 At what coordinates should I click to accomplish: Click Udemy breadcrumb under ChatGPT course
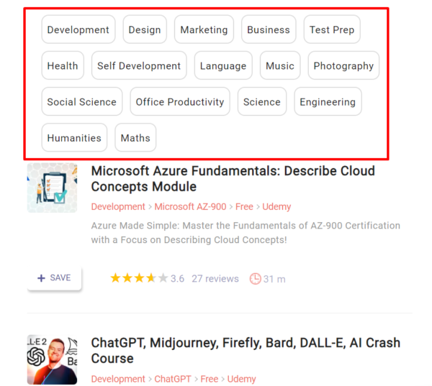241,379
